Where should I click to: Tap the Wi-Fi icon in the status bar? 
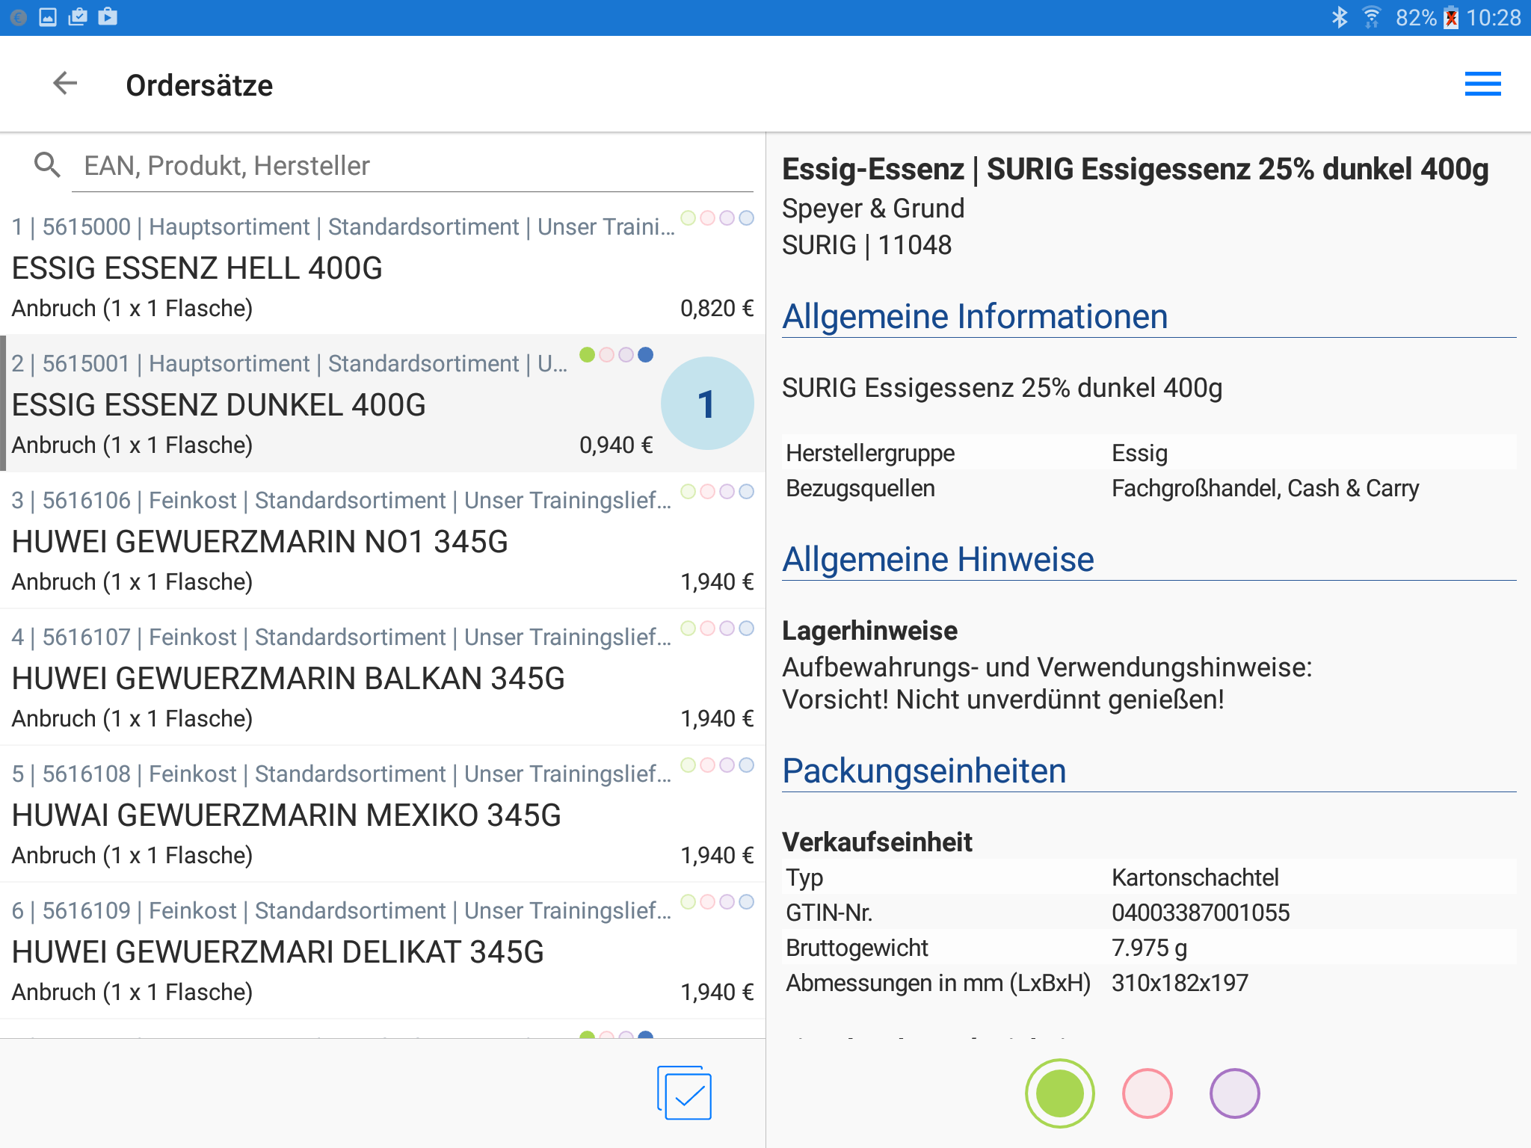(x=1371, y=17)
